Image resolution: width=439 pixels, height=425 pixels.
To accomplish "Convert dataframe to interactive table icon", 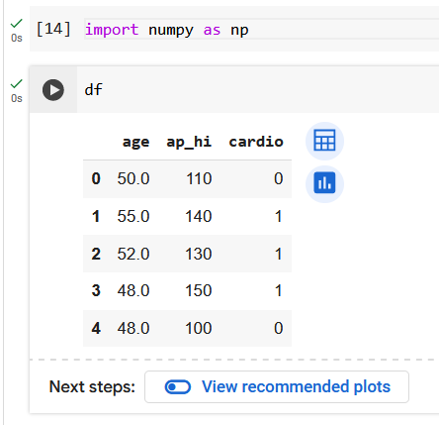I will (x=324, y=141).
